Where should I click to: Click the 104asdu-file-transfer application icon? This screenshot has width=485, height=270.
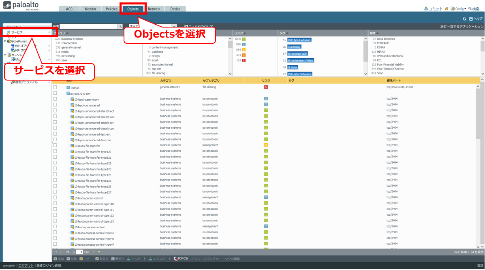[72, 146]
